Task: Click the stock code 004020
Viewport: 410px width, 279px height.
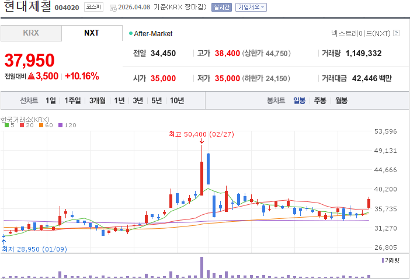Action: pos(67,8)
